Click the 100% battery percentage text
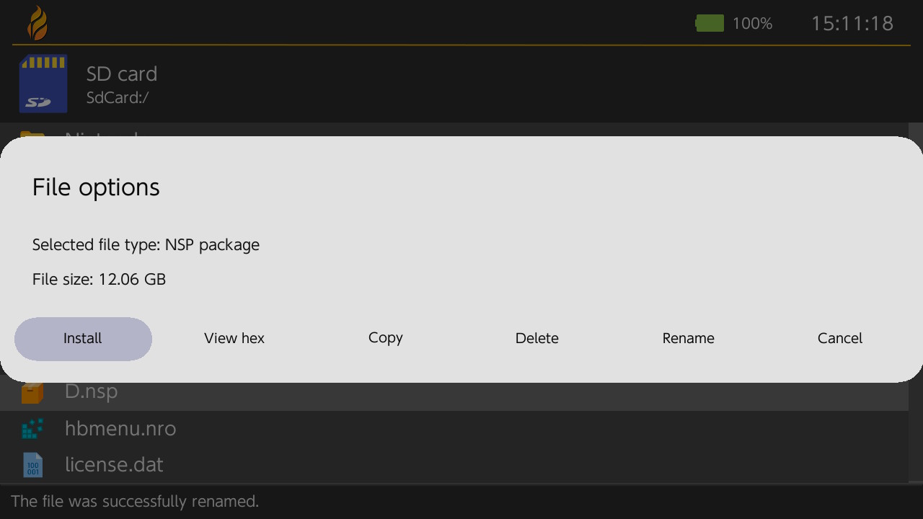The image size is (923, 519). coord(752,24)
